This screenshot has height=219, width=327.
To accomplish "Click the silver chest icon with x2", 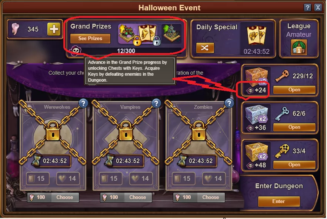I will pyautogui.click(x=256, y=115).
